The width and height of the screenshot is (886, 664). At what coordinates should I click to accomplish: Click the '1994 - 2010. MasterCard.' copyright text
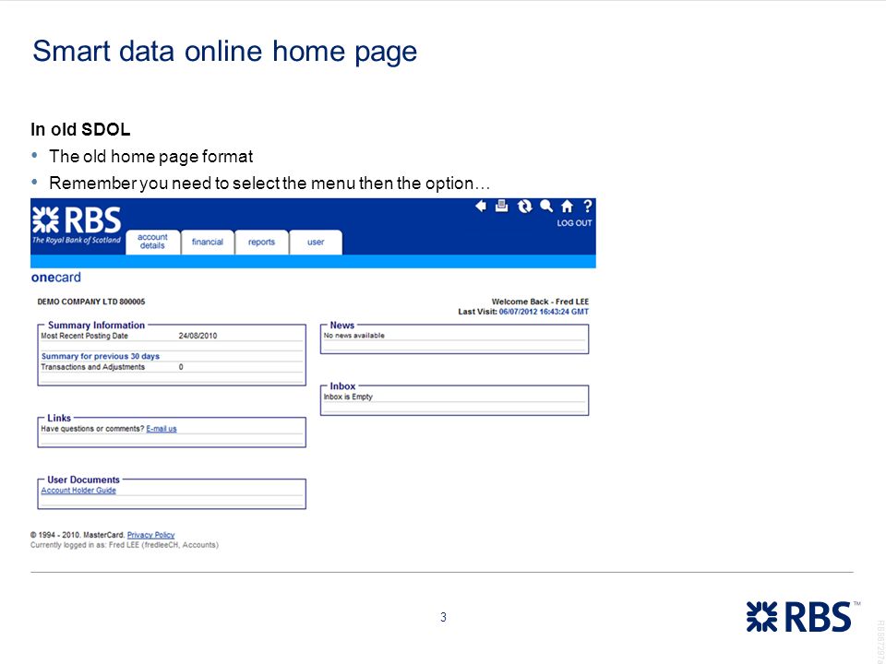pyautogui.click(x=78, y=535)
